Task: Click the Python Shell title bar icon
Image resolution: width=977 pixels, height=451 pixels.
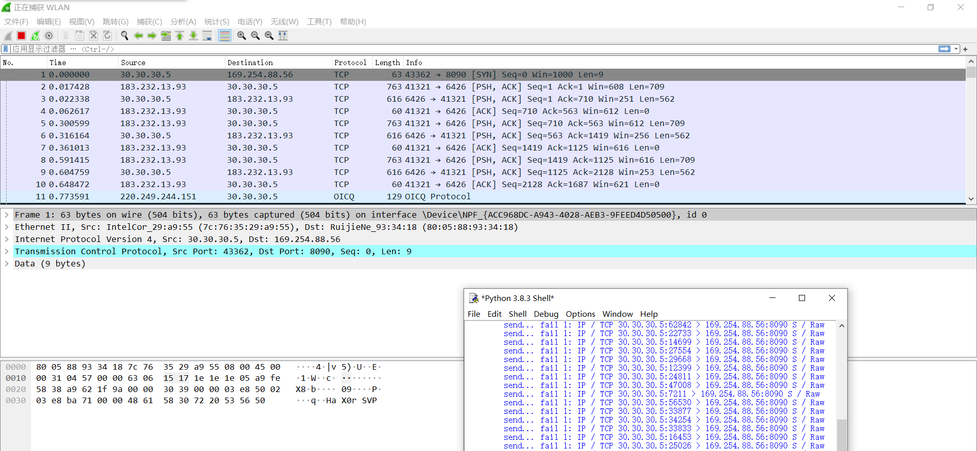Action: (474, 298)
